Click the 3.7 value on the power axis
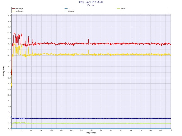 tap(10, 123)
